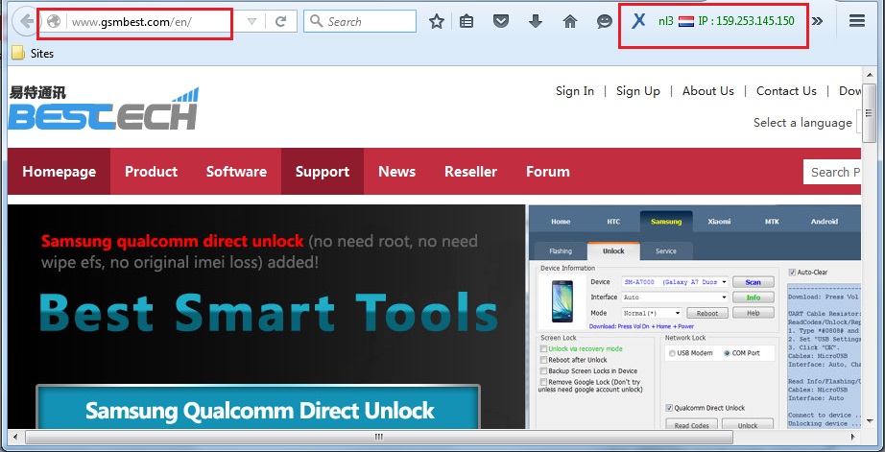This screenshot has width=885, height=452.
Task: Enable Remove Google Lock checkbox
Action: tap(543, 382)
